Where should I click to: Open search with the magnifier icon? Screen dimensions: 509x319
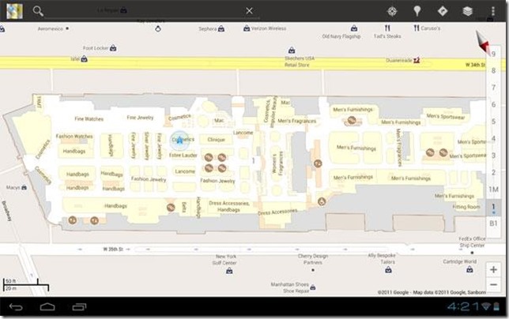[x=38, y=11]
